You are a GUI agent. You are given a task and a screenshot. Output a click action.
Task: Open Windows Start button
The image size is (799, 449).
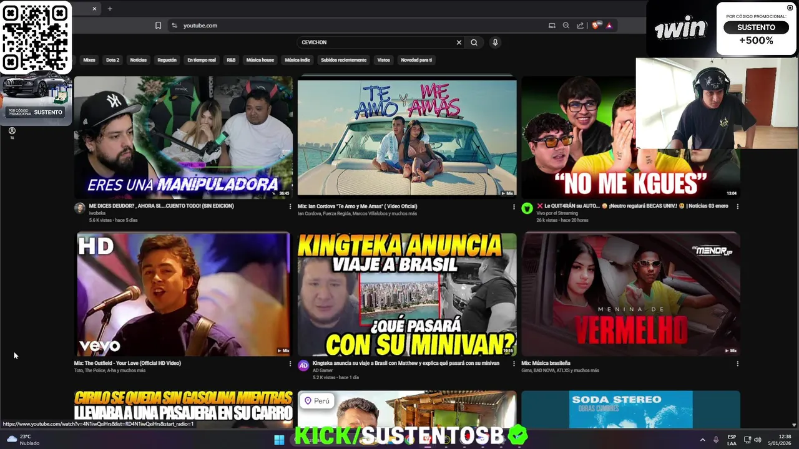click(x=279, y=440)
